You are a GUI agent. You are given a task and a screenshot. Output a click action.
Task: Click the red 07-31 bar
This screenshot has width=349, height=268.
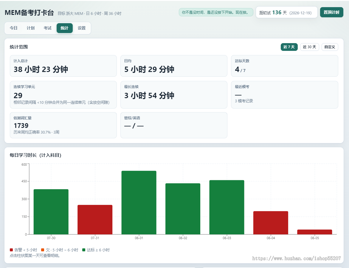95,220
